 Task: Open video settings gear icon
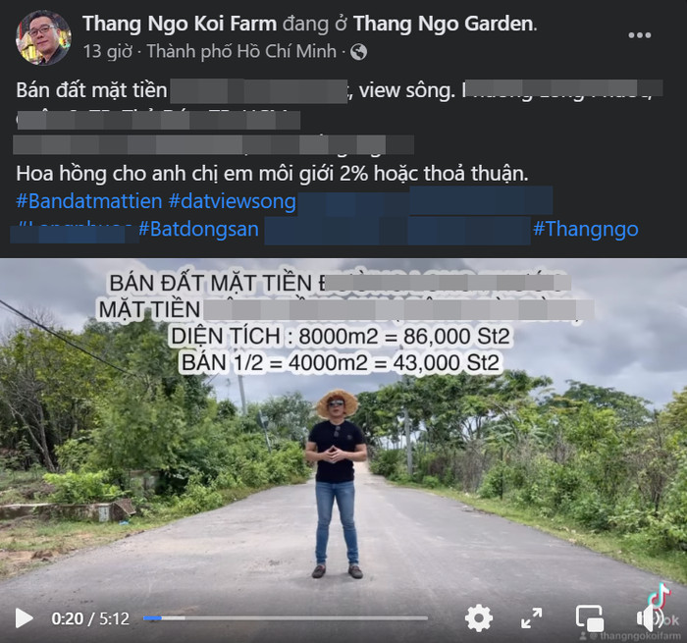(479, 618)
